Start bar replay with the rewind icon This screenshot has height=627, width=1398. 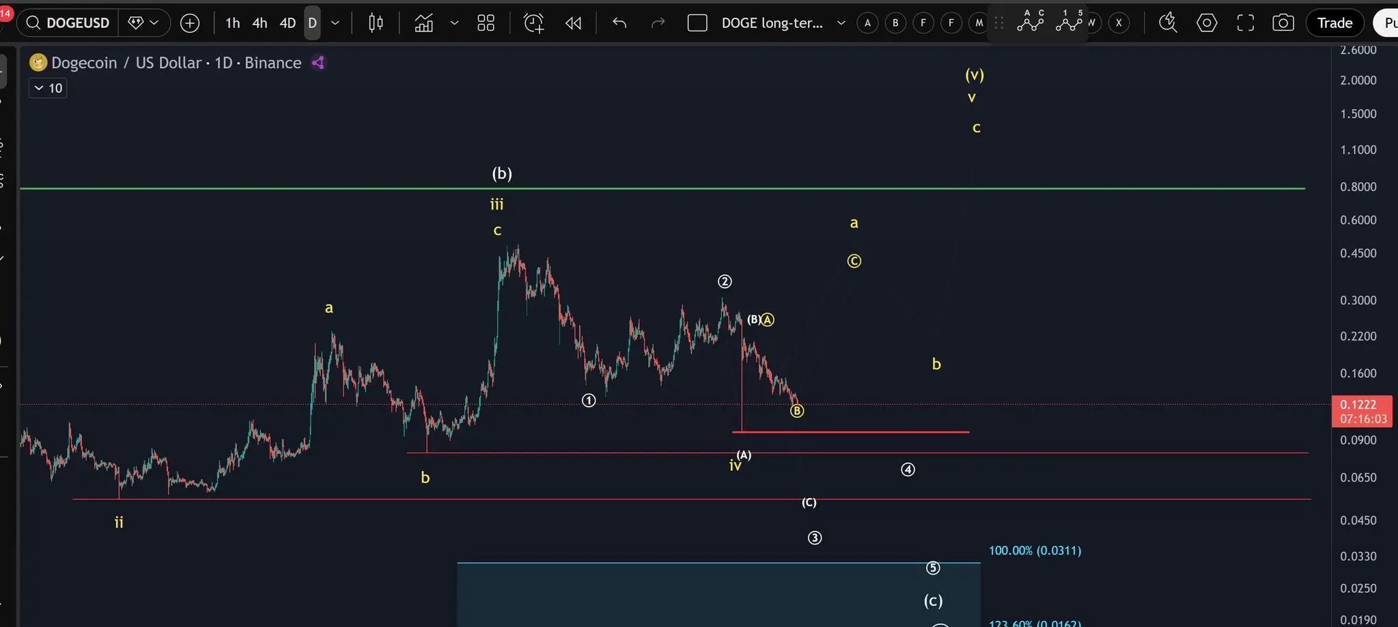(574, 23)
